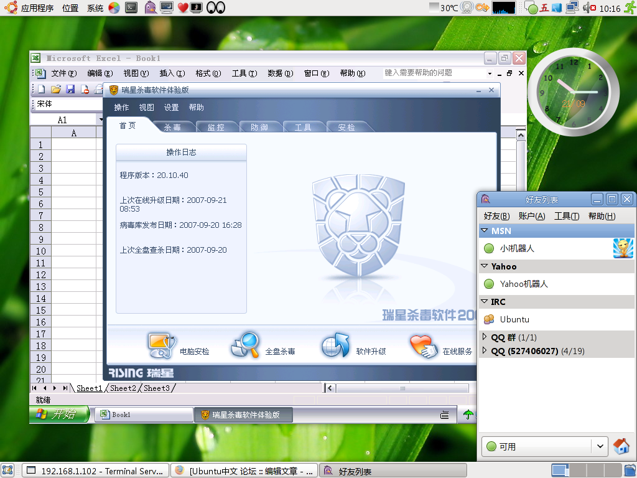Open Excel 数据(D) menu
Image resolution: width=637 pixels, height=478 pixels.
[281, 73]
